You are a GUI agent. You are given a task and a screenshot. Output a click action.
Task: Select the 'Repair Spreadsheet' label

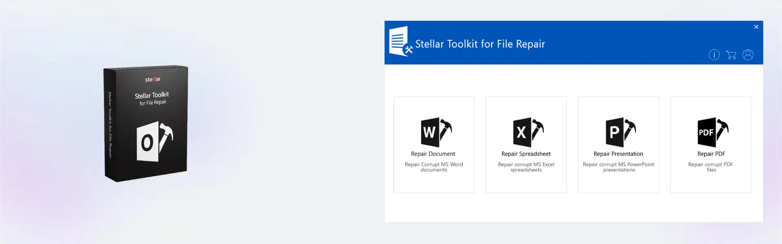point(526,154)
